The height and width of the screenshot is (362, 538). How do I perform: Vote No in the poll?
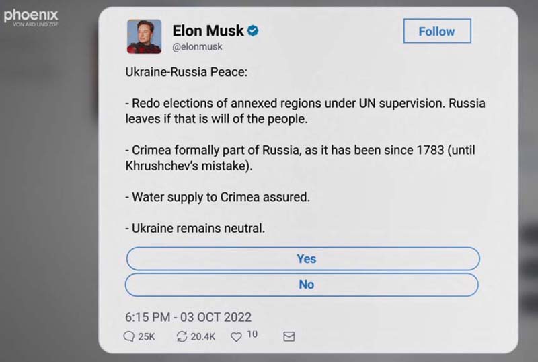(302, 285)
